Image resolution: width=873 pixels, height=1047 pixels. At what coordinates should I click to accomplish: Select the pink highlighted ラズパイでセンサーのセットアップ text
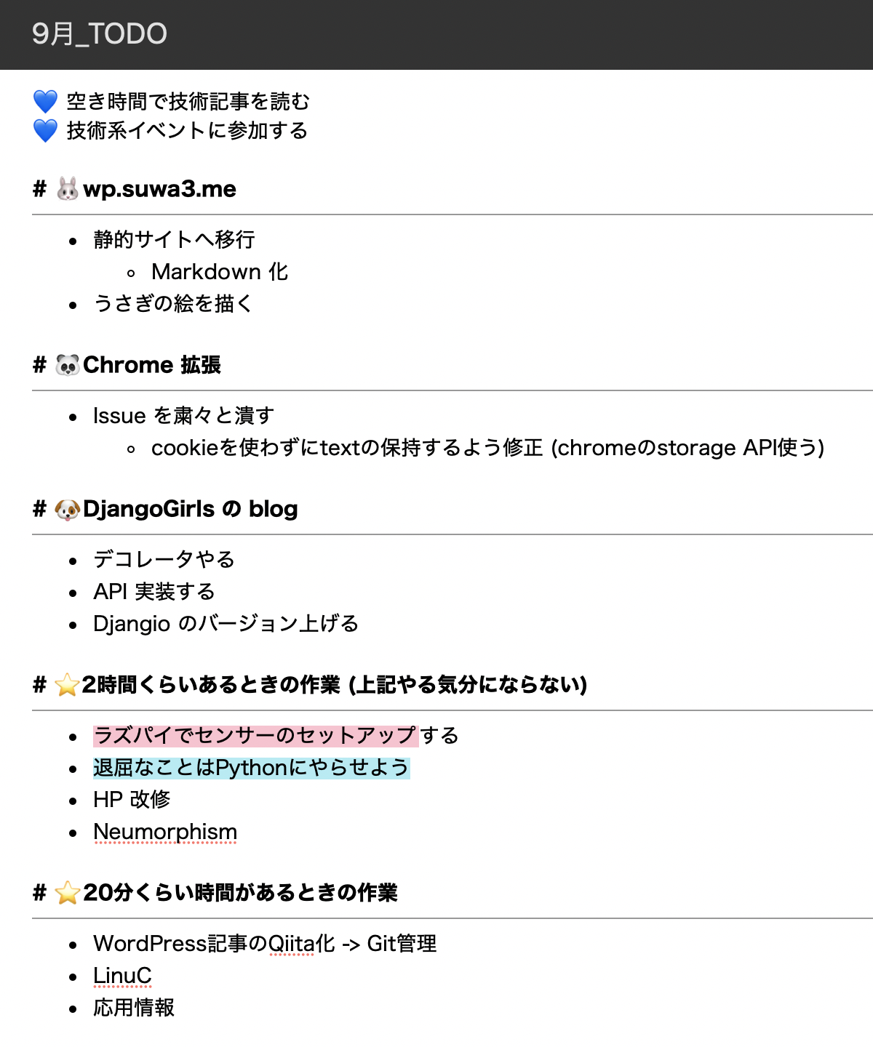[255, 736]
